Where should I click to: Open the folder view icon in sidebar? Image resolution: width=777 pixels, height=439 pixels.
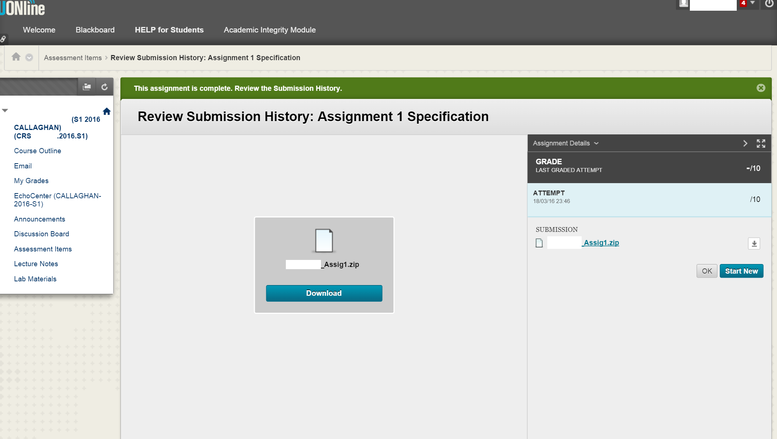point(87,87)
